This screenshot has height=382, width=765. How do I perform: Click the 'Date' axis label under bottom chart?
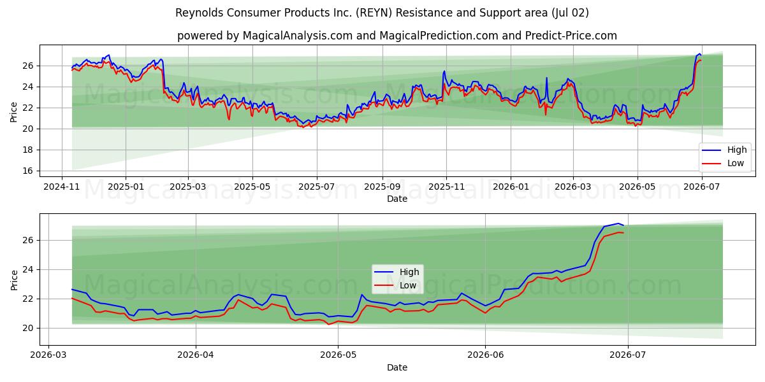(397, 367)
